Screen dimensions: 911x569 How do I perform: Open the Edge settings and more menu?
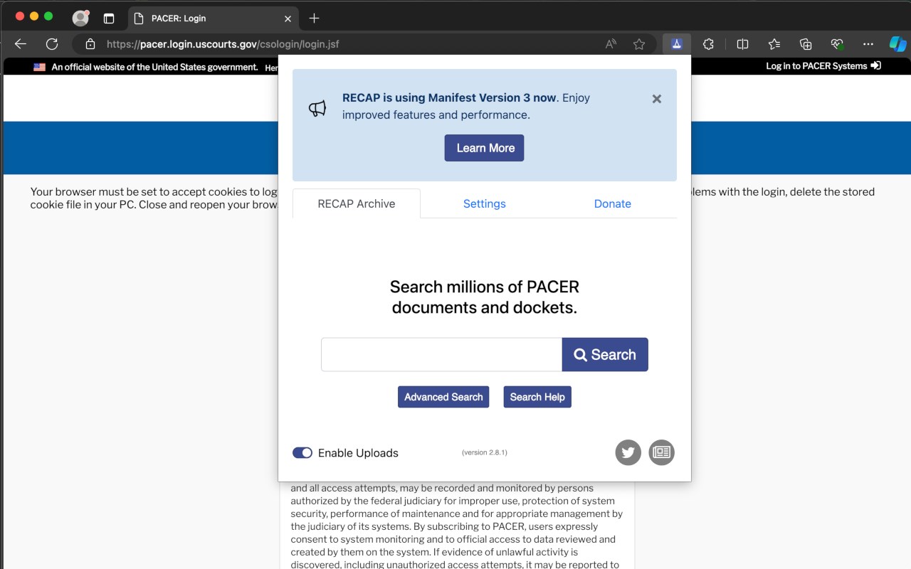(868, 44)
